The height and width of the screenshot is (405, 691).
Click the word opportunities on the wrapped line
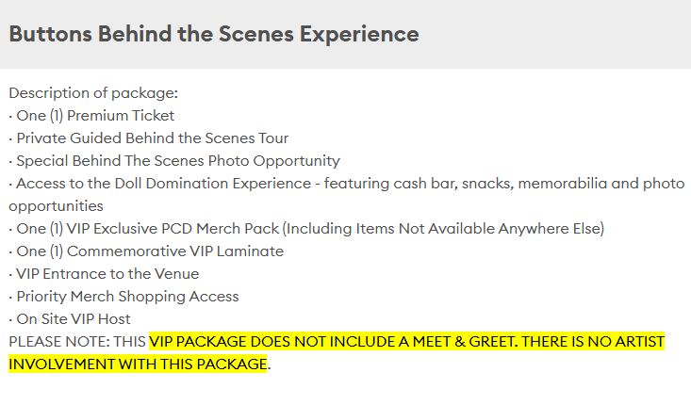click(55, 205)
